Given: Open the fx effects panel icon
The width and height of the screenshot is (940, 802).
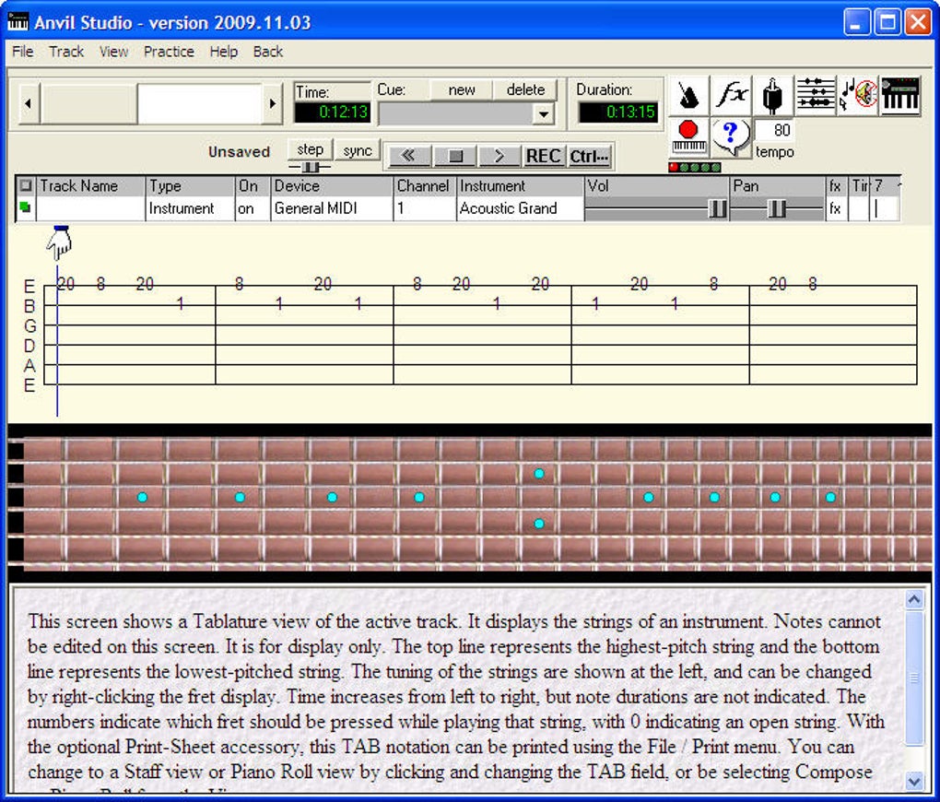Looking at the screenshot, I should click(732, 95).
